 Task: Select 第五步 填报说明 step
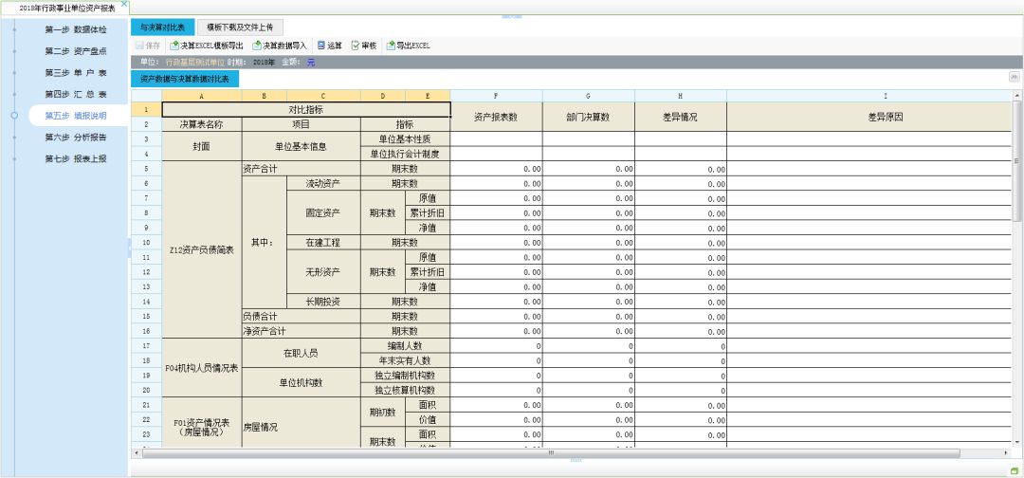click(x=77, y=116)
